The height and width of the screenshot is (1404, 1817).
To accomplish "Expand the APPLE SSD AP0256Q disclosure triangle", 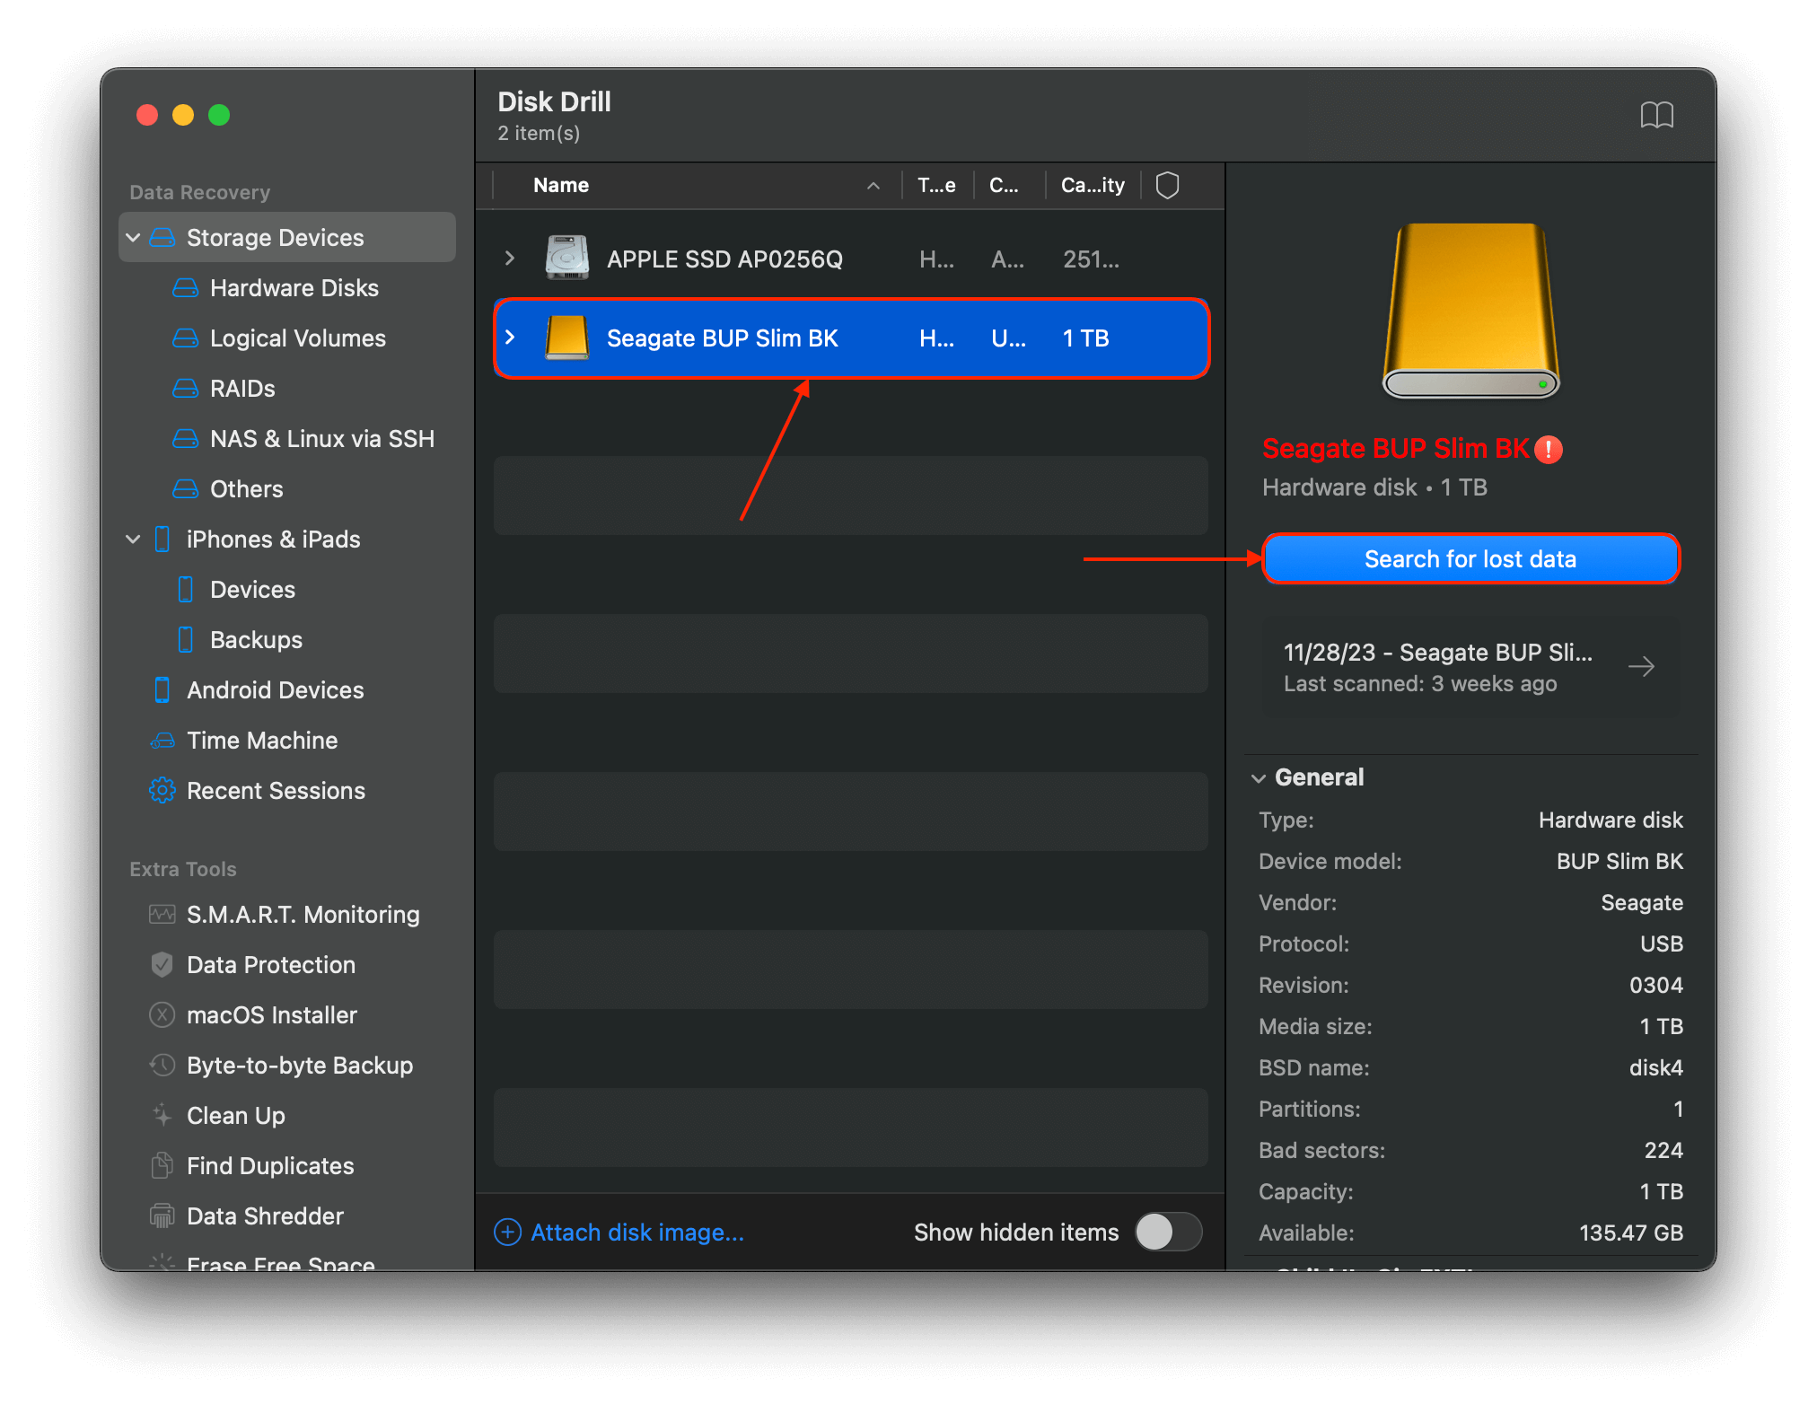I will point(509,259).
